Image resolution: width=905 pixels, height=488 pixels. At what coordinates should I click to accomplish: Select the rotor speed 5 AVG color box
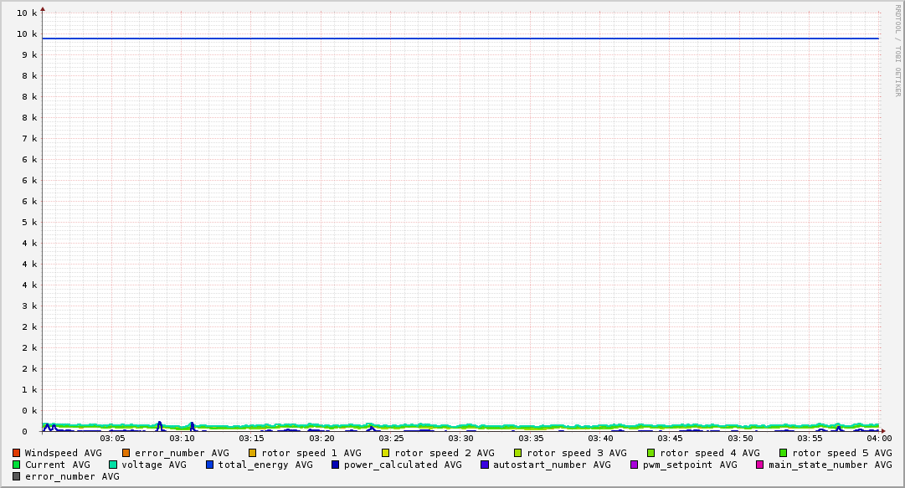tap(784, 453)
